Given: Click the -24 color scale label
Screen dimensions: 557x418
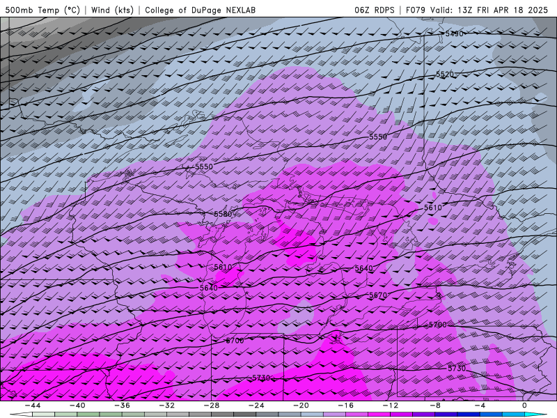Looking at the screenshot, I should coord(256,405).
